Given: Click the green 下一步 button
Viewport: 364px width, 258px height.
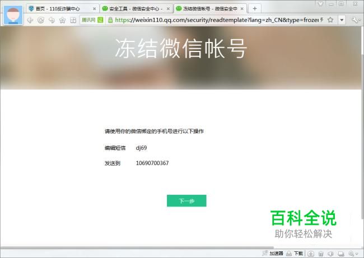Looking at the screenshot, I should point(186,201).
